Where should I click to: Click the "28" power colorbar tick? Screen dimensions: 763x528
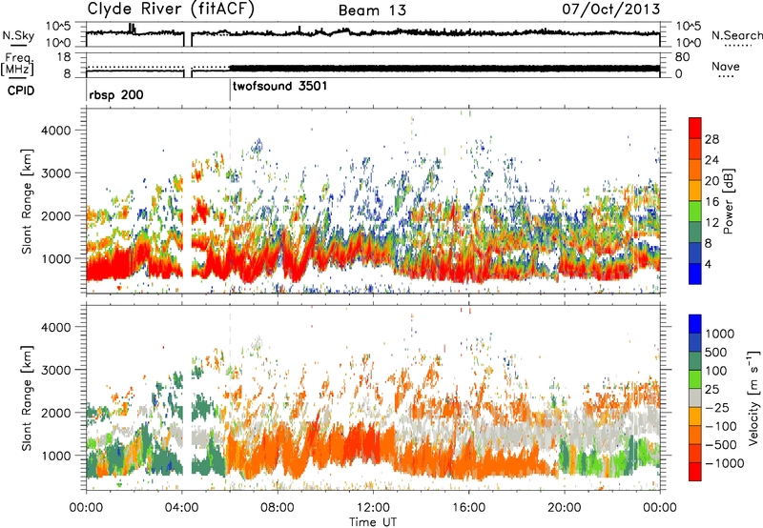(711, 139)
